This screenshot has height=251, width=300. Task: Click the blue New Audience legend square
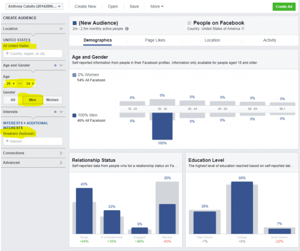tap(75, 23)
